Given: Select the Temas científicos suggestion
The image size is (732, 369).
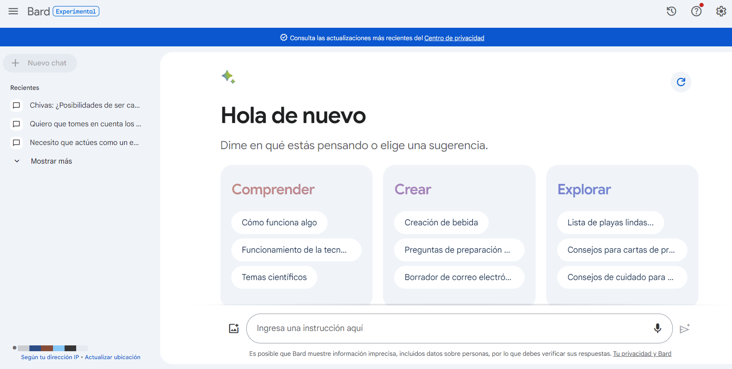Looking at the screenshot, I should pyautogui.click(x=274, y=277).
